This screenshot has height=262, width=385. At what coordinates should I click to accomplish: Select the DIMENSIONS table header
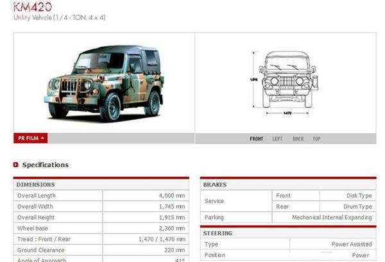click(36, 184)
